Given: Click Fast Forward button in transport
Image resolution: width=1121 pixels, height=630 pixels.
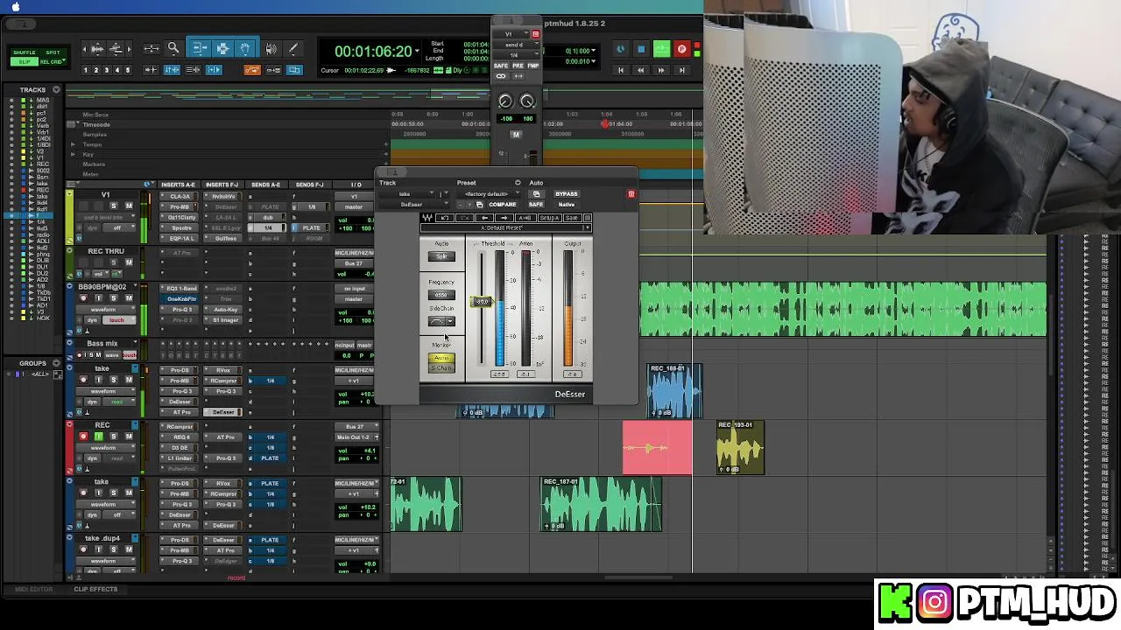Looking at the screenshot, I should coord(661,70).
